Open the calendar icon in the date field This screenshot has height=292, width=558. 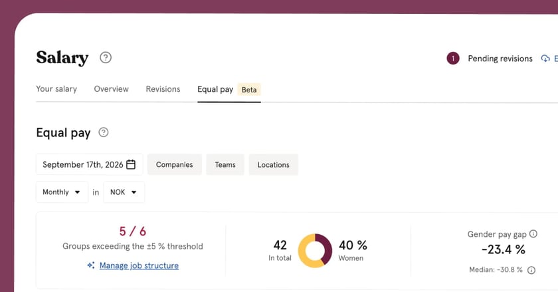[x=131, y=164]
